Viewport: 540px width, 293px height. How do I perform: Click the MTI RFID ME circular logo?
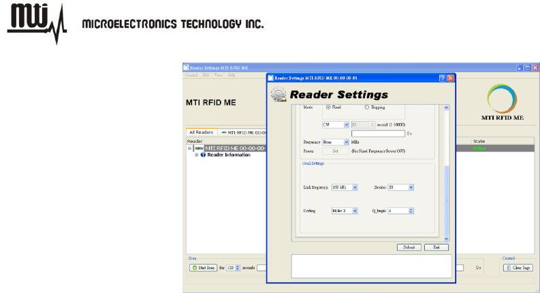[x=502, y=99]
